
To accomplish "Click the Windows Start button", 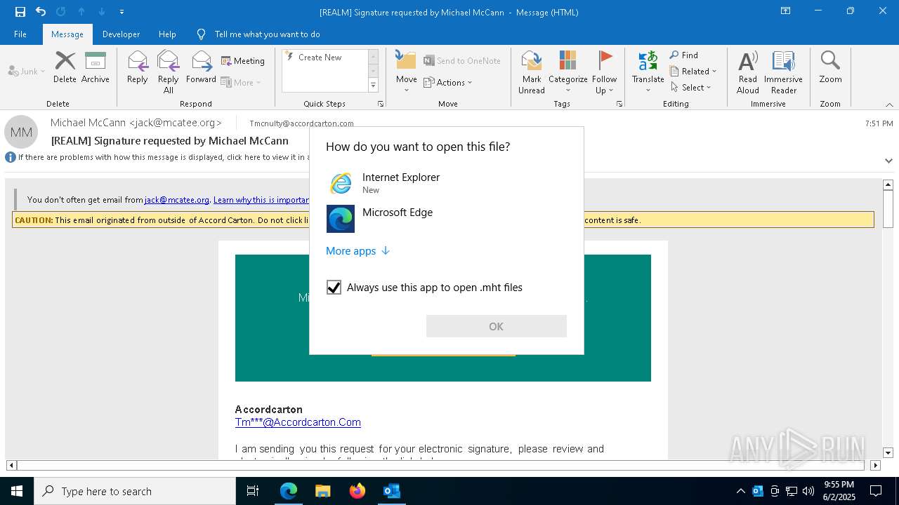I will tap(17, 491).
